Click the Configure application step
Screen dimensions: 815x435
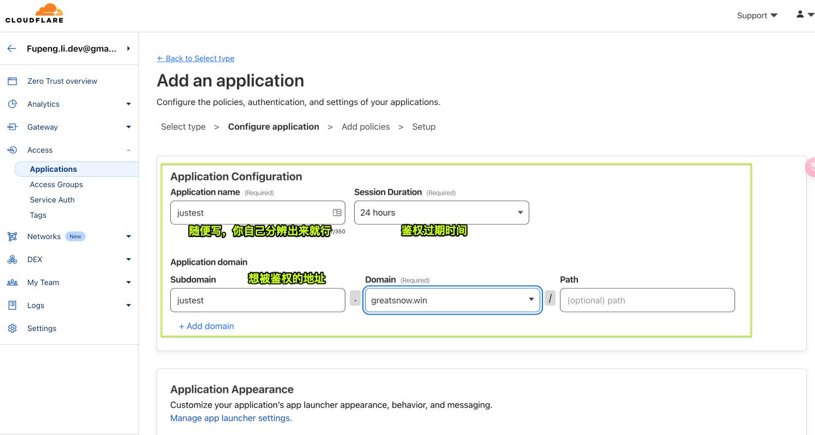(x=274, y=126)
